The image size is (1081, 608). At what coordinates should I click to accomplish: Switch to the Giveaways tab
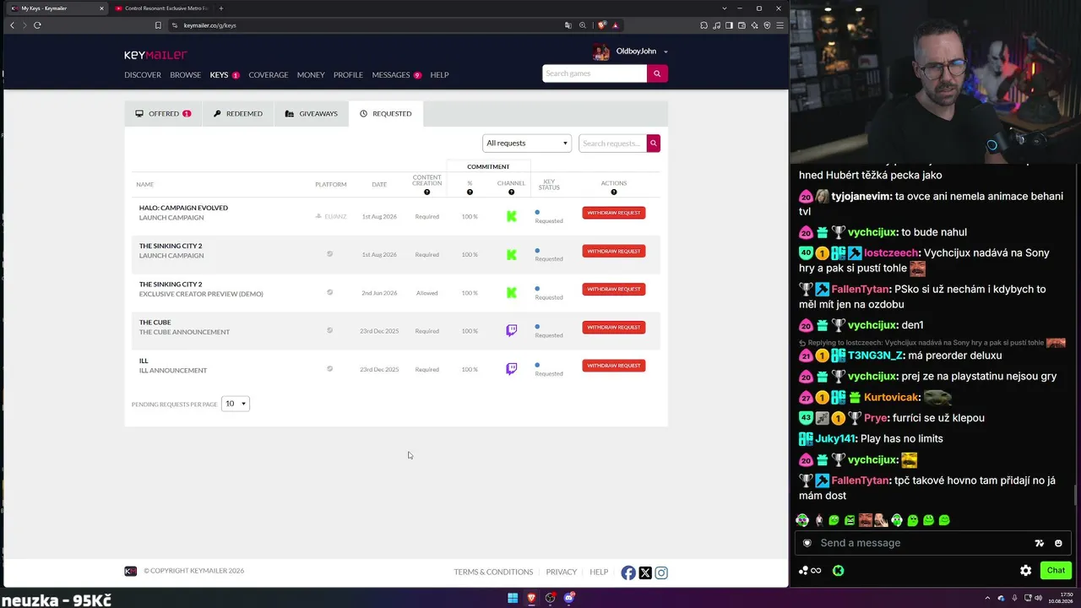[312, 113]
